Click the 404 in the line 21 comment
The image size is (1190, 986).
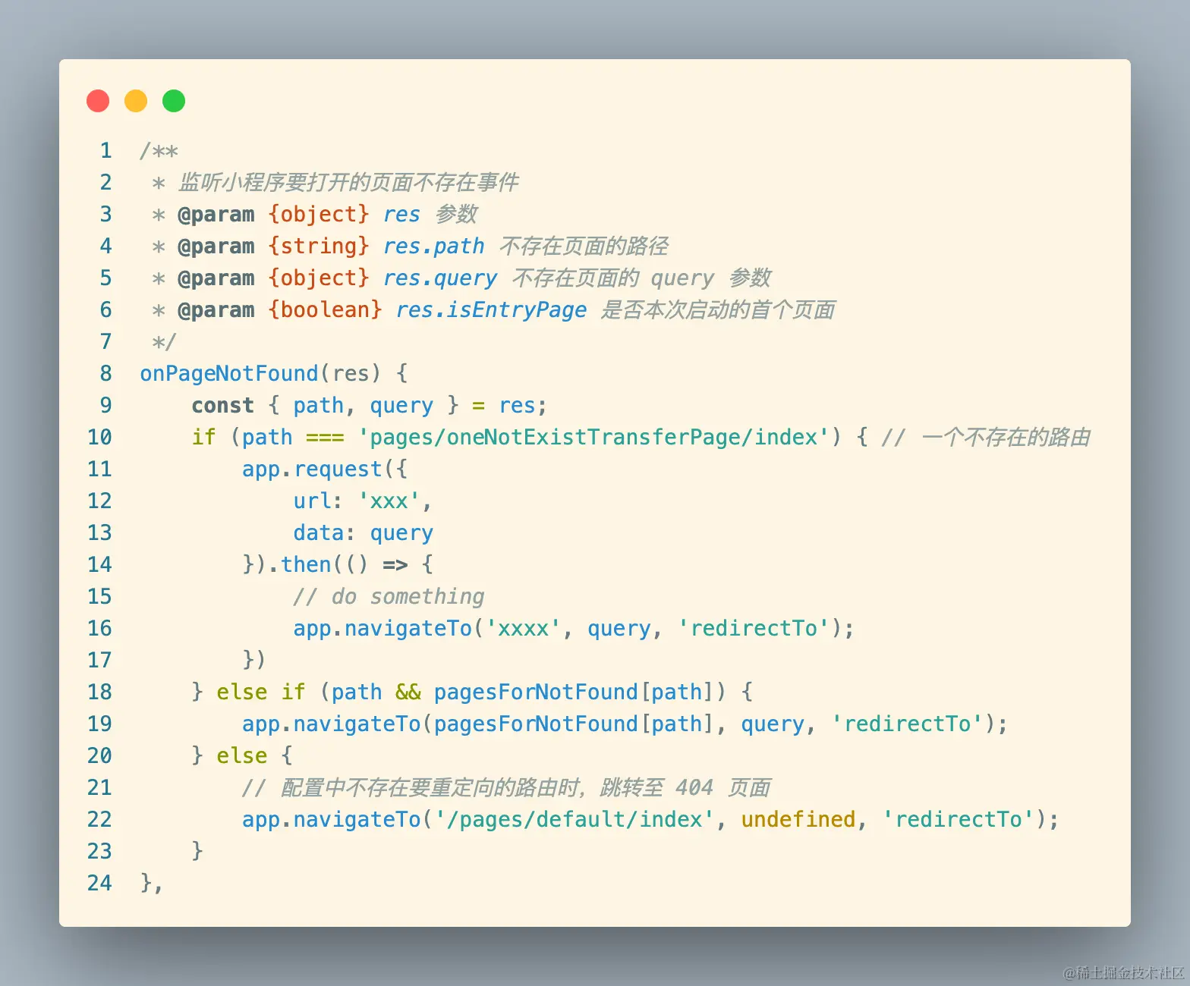694,787
